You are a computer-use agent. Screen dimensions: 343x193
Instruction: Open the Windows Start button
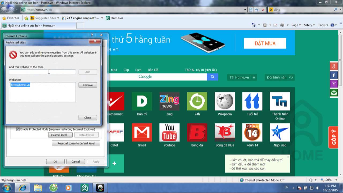click(x=6, y=188)
